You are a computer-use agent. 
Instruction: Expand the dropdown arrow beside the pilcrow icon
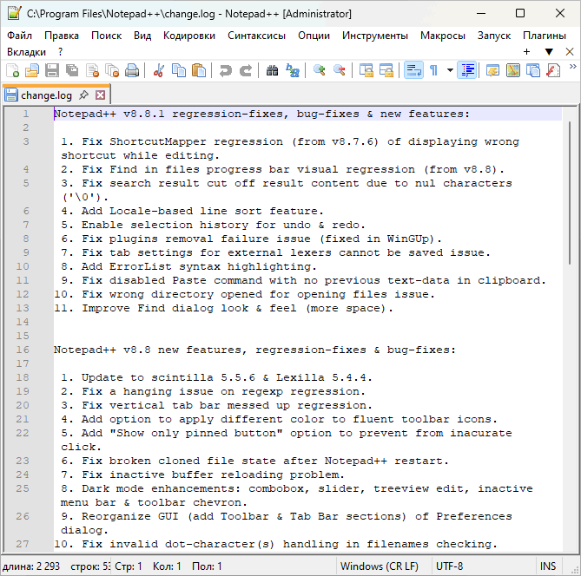[x=449, y=71]
